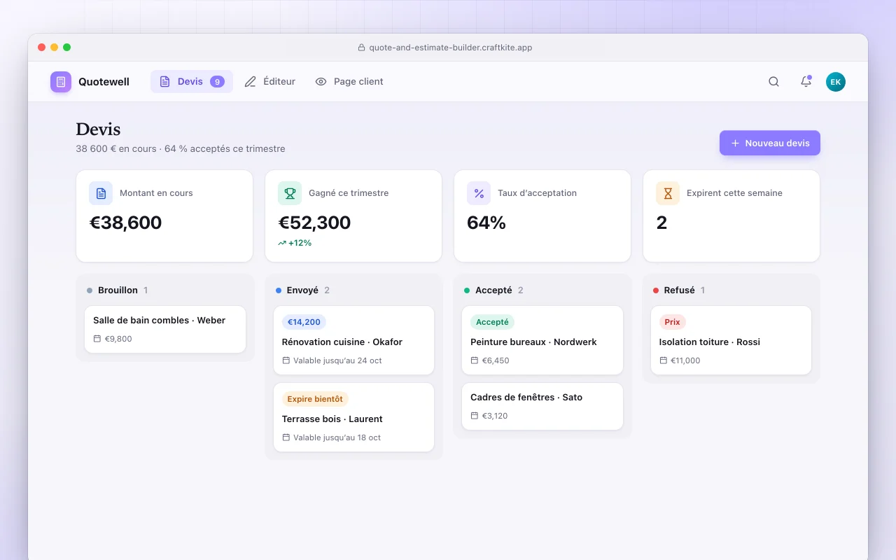Click the Prix tag on Rossi card

673,322
